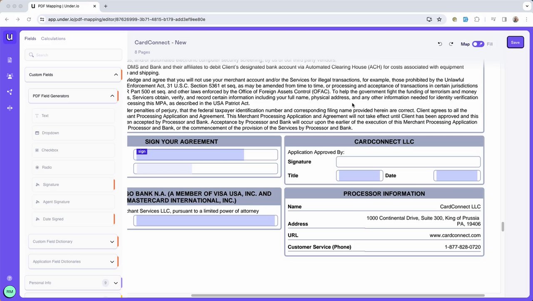Click the Date mapped field
Viewport: 533px width, 301px height.
point(457,175)
